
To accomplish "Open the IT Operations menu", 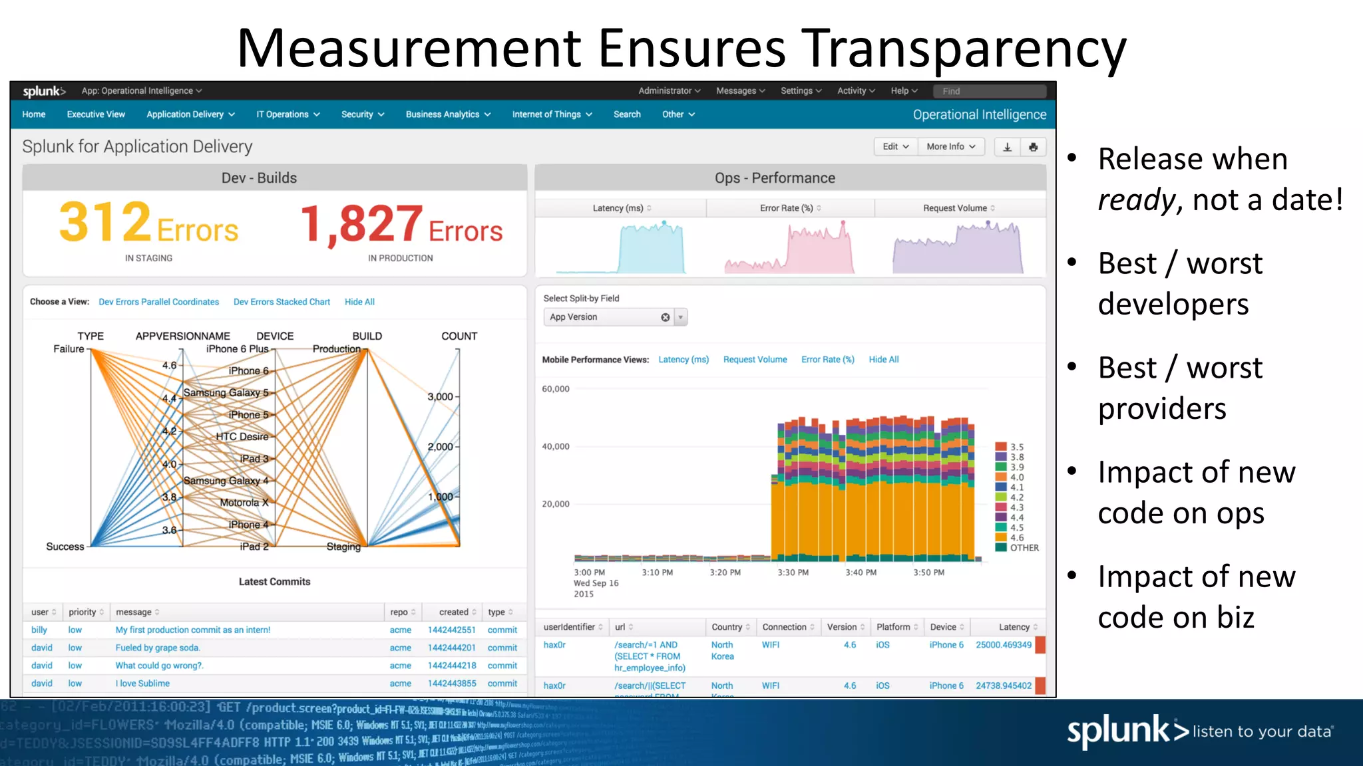I will point(288,114).
